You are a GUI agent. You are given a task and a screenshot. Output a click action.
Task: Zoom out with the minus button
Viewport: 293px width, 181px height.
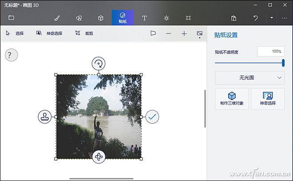point(168,33)
